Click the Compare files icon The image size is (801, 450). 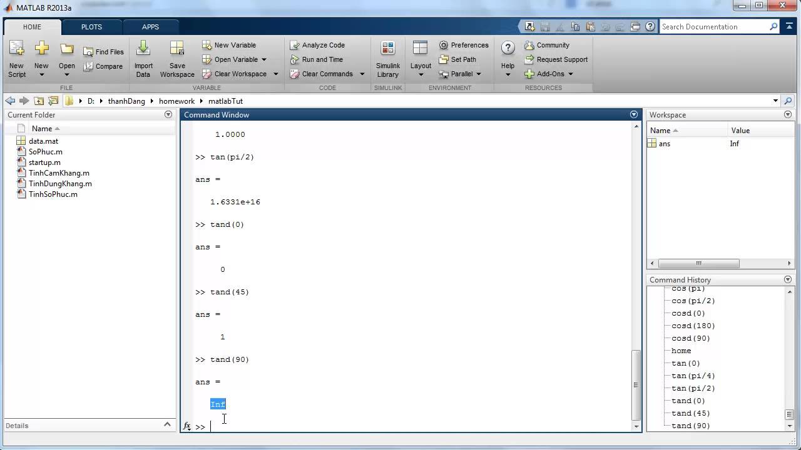click(x=89, y=66)
